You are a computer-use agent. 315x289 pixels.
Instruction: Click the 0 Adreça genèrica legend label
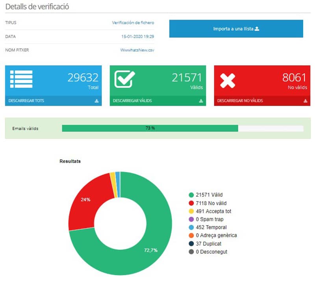[216, 235]
